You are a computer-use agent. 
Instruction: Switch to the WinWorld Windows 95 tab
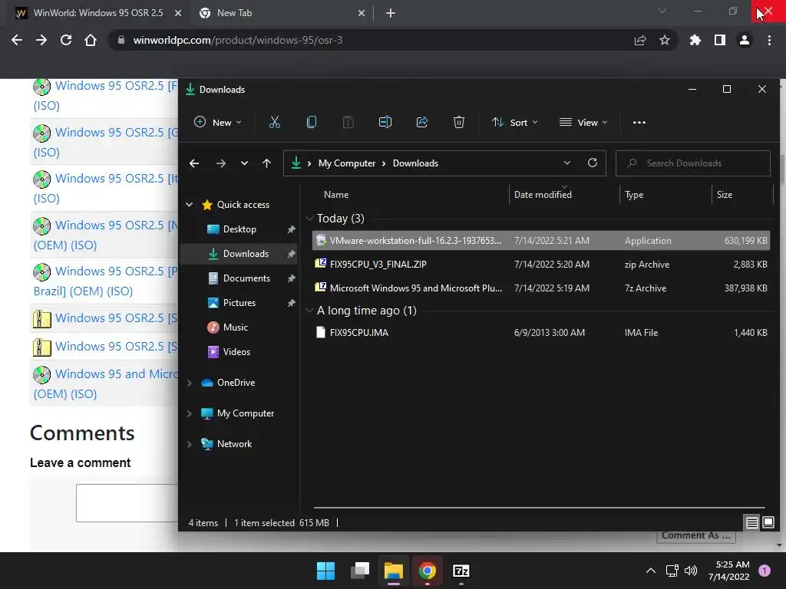[x=98, y=13]
